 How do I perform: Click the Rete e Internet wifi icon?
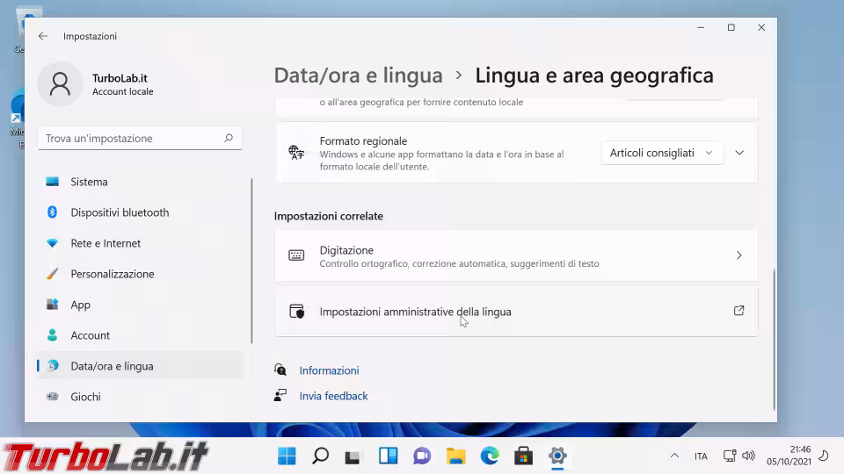(52, 243)
